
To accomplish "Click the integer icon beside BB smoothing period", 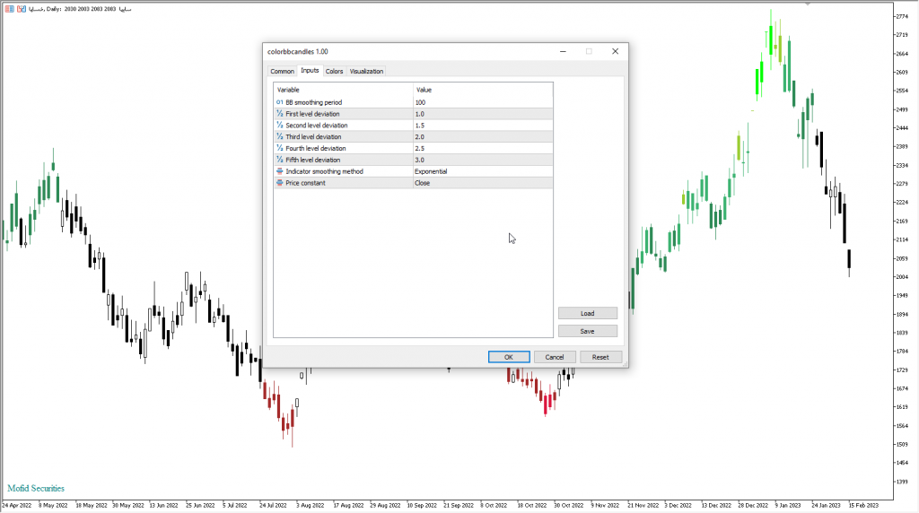I will [x=279, y=102].
